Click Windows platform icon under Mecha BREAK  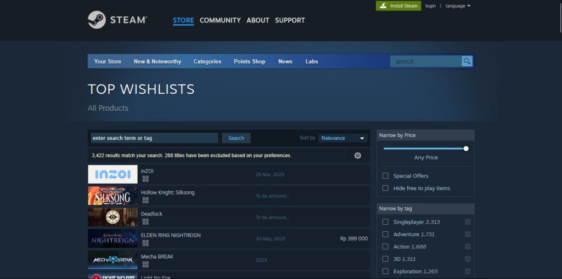pos(145,264)
